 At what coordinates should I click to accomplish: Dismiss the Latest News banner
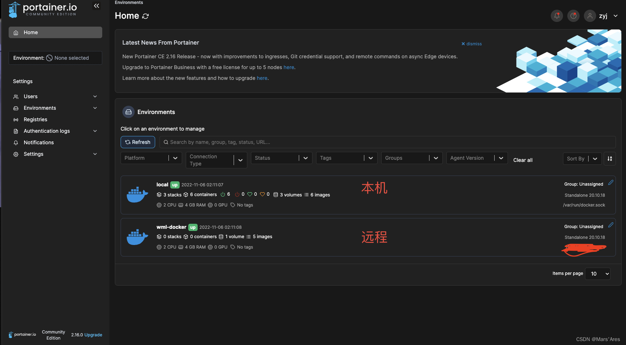click(472, 44)
